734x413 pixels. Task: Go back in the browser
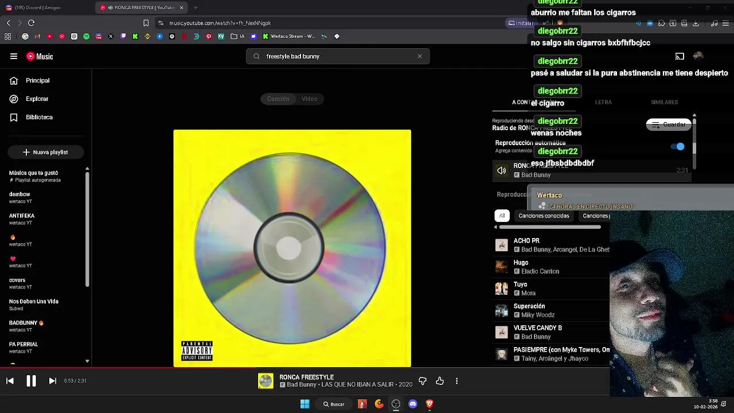pyautogui.click(x=8, y=23)
